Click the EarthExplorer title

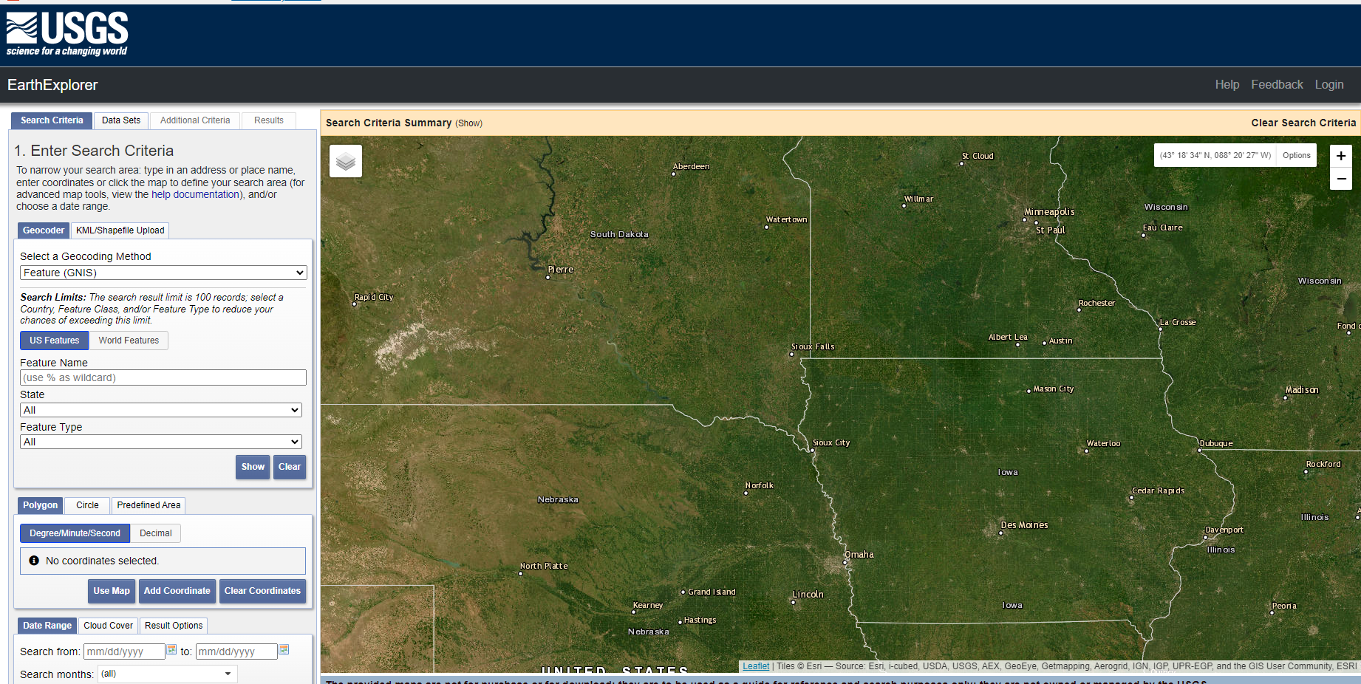point(52,85)
